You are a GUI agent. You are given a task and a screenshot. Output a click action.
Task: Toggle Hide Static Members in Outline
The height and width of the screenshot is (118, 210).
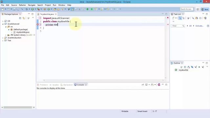[x=196, y=67]
